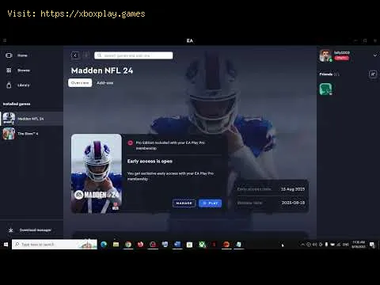Click the Browse grid icon
The width and height of the screenshot is (380, 285).
pyautogui.click(x=9, y=70)
